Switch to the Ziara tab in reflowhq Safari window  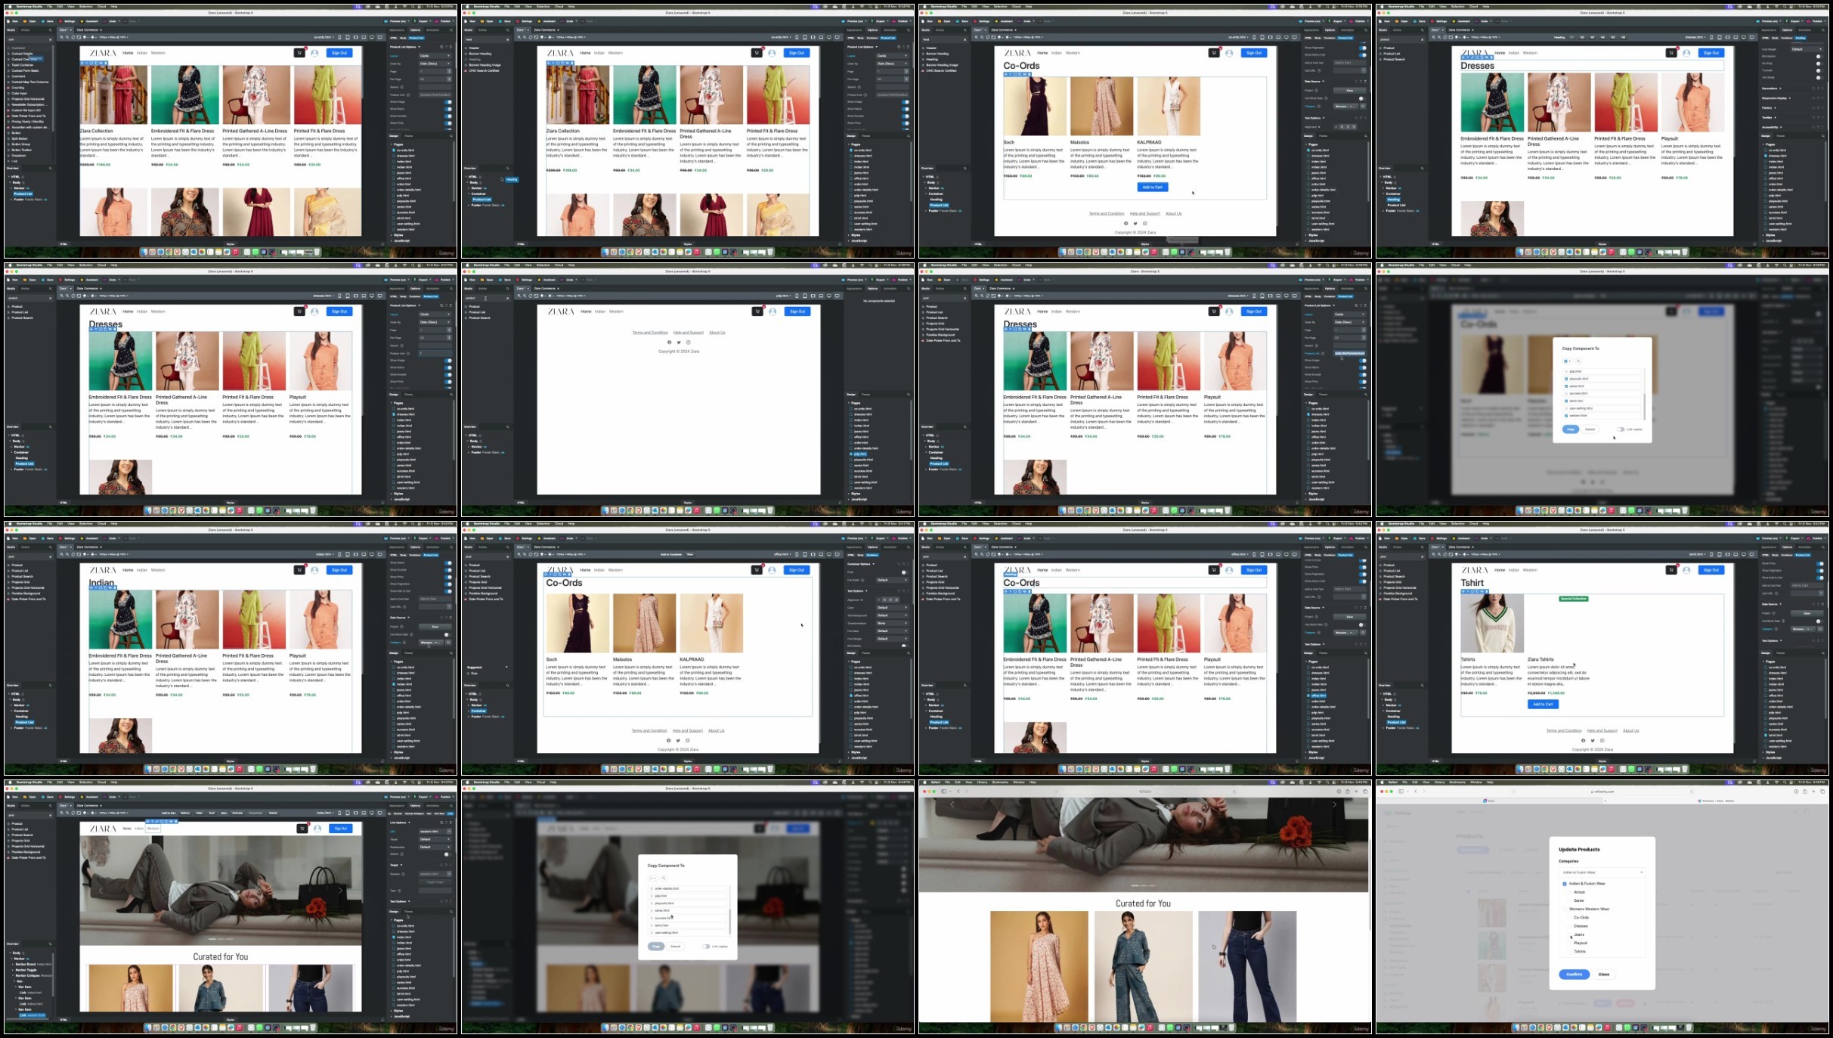(x=1491, y=801)
